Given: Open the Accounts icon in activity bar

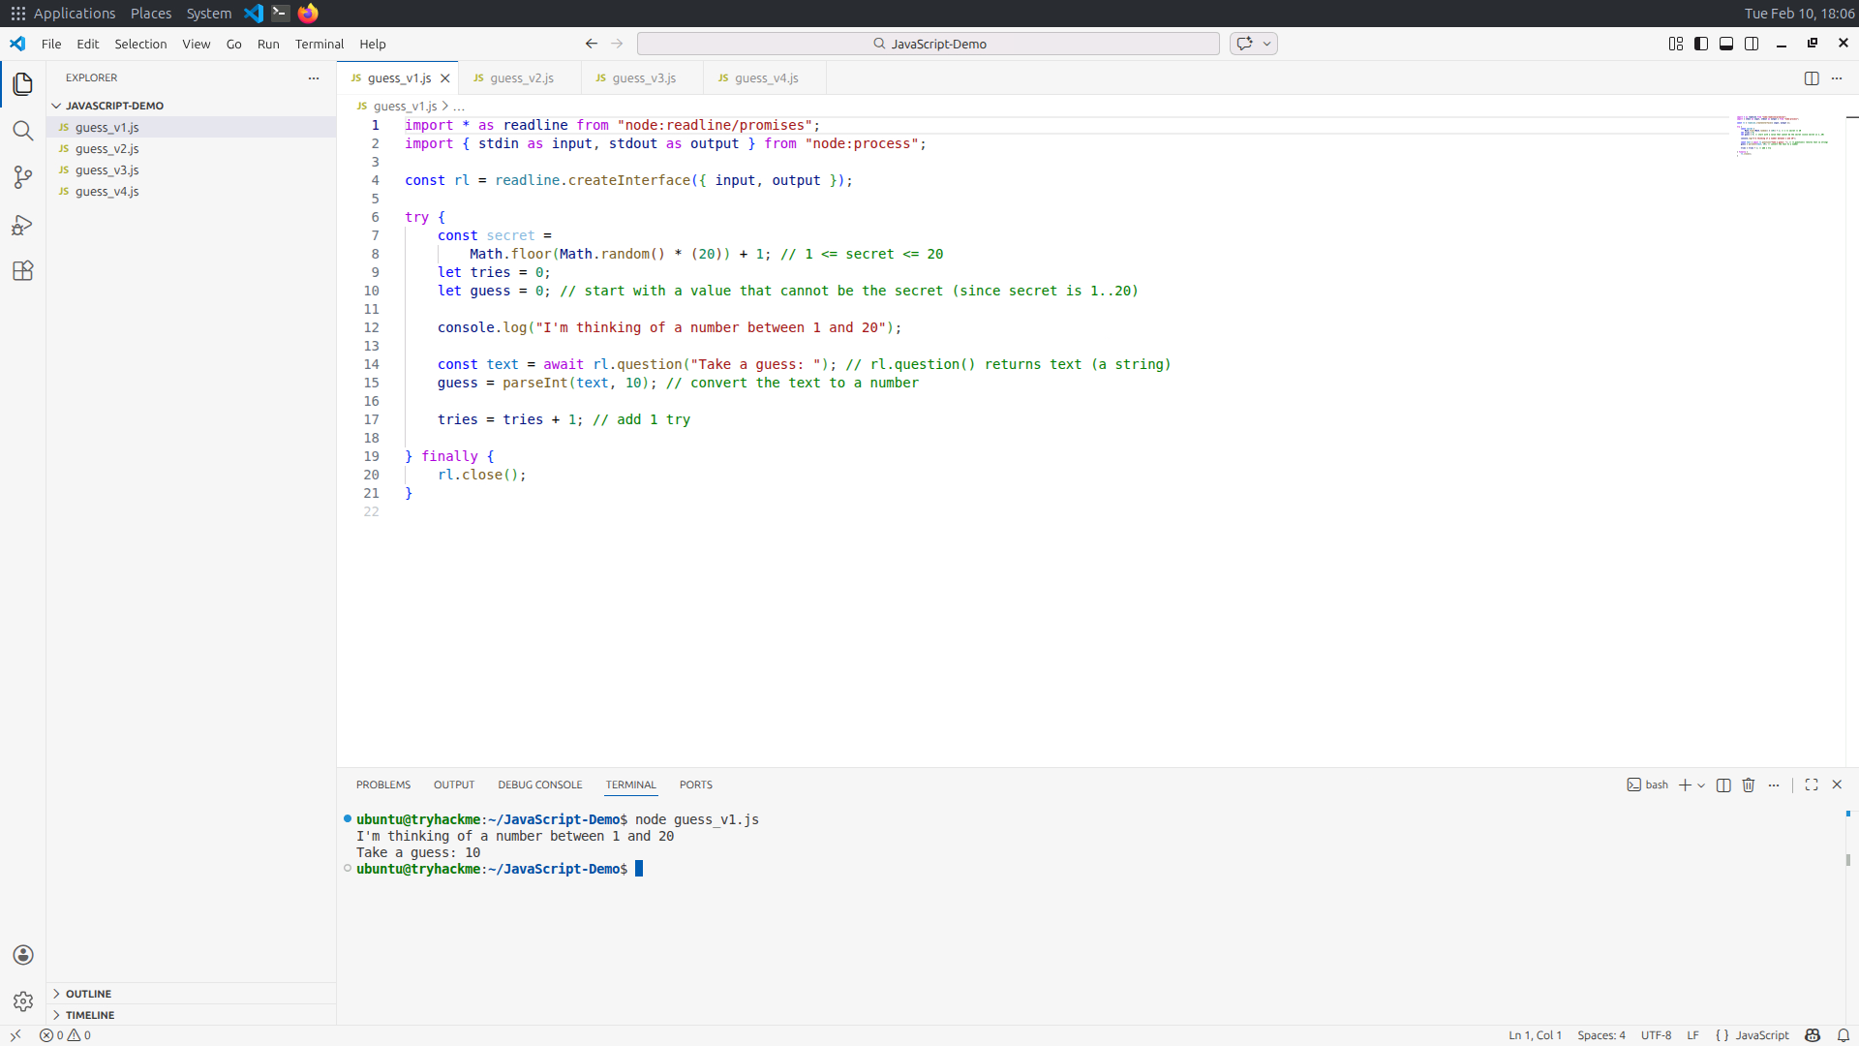Looking at the screenshot, I should tap(23, 955).
